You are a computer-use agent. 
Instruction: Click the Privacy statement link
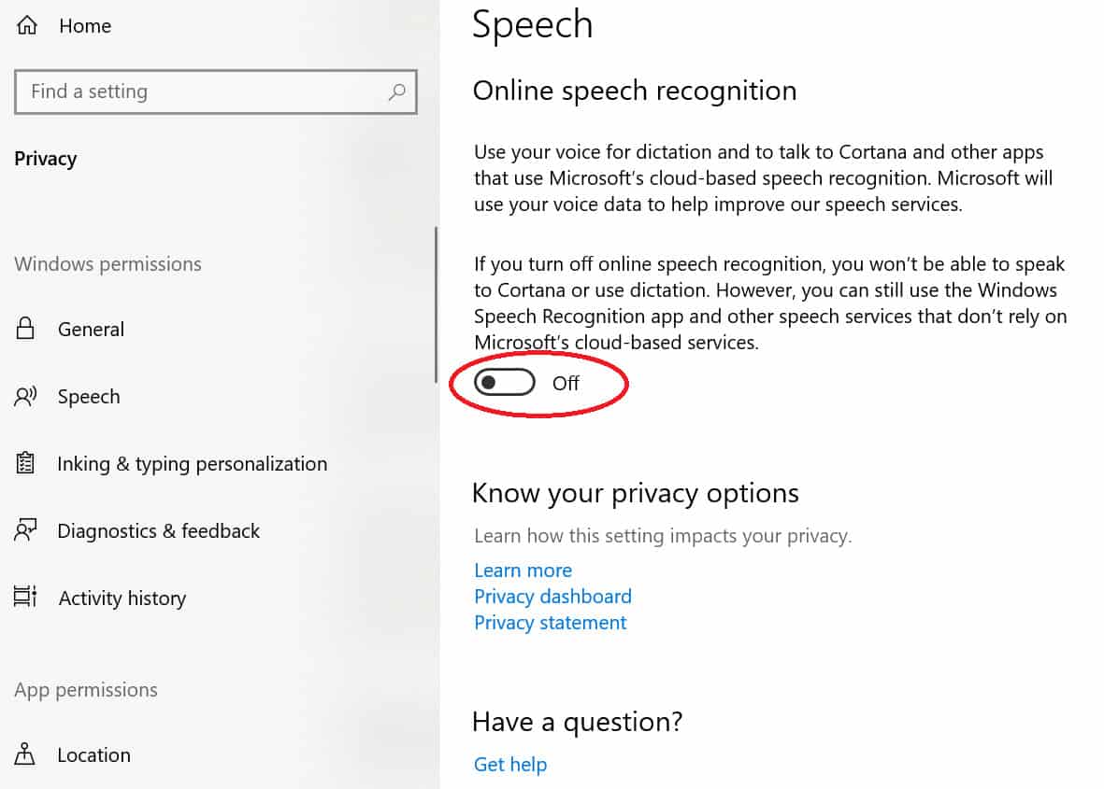[x=550, y=622]
